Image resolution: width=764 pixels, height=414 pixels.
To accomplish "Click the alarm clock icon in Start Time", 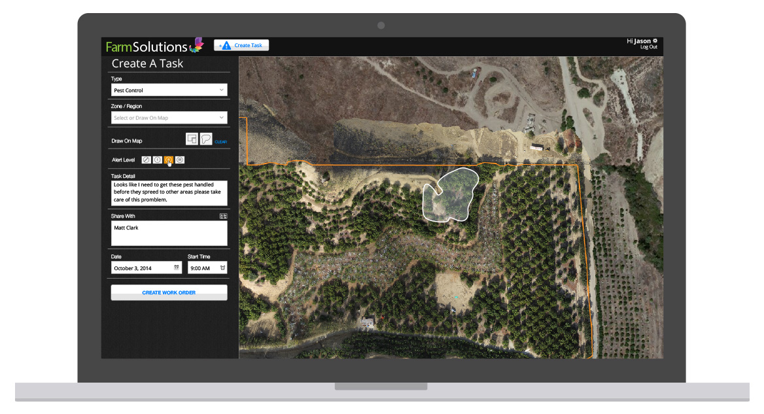I will 222,268.
